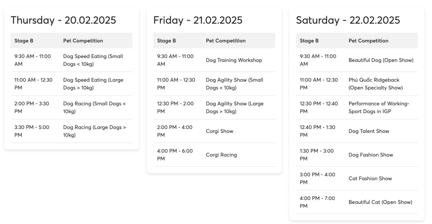
Task: Select the Dog Training Workshop entry
Action: point(234,60)
